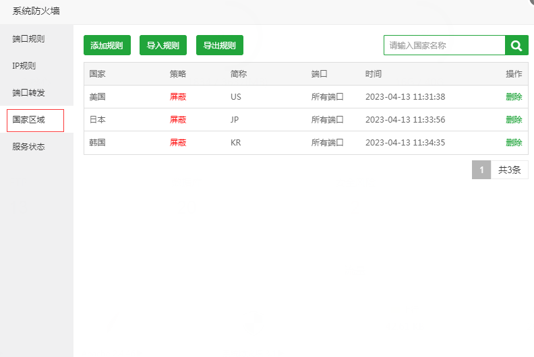The height and width of the screenshot is (357, 534).
Task: Delete the 美国 rule
Action: point(514,96)
